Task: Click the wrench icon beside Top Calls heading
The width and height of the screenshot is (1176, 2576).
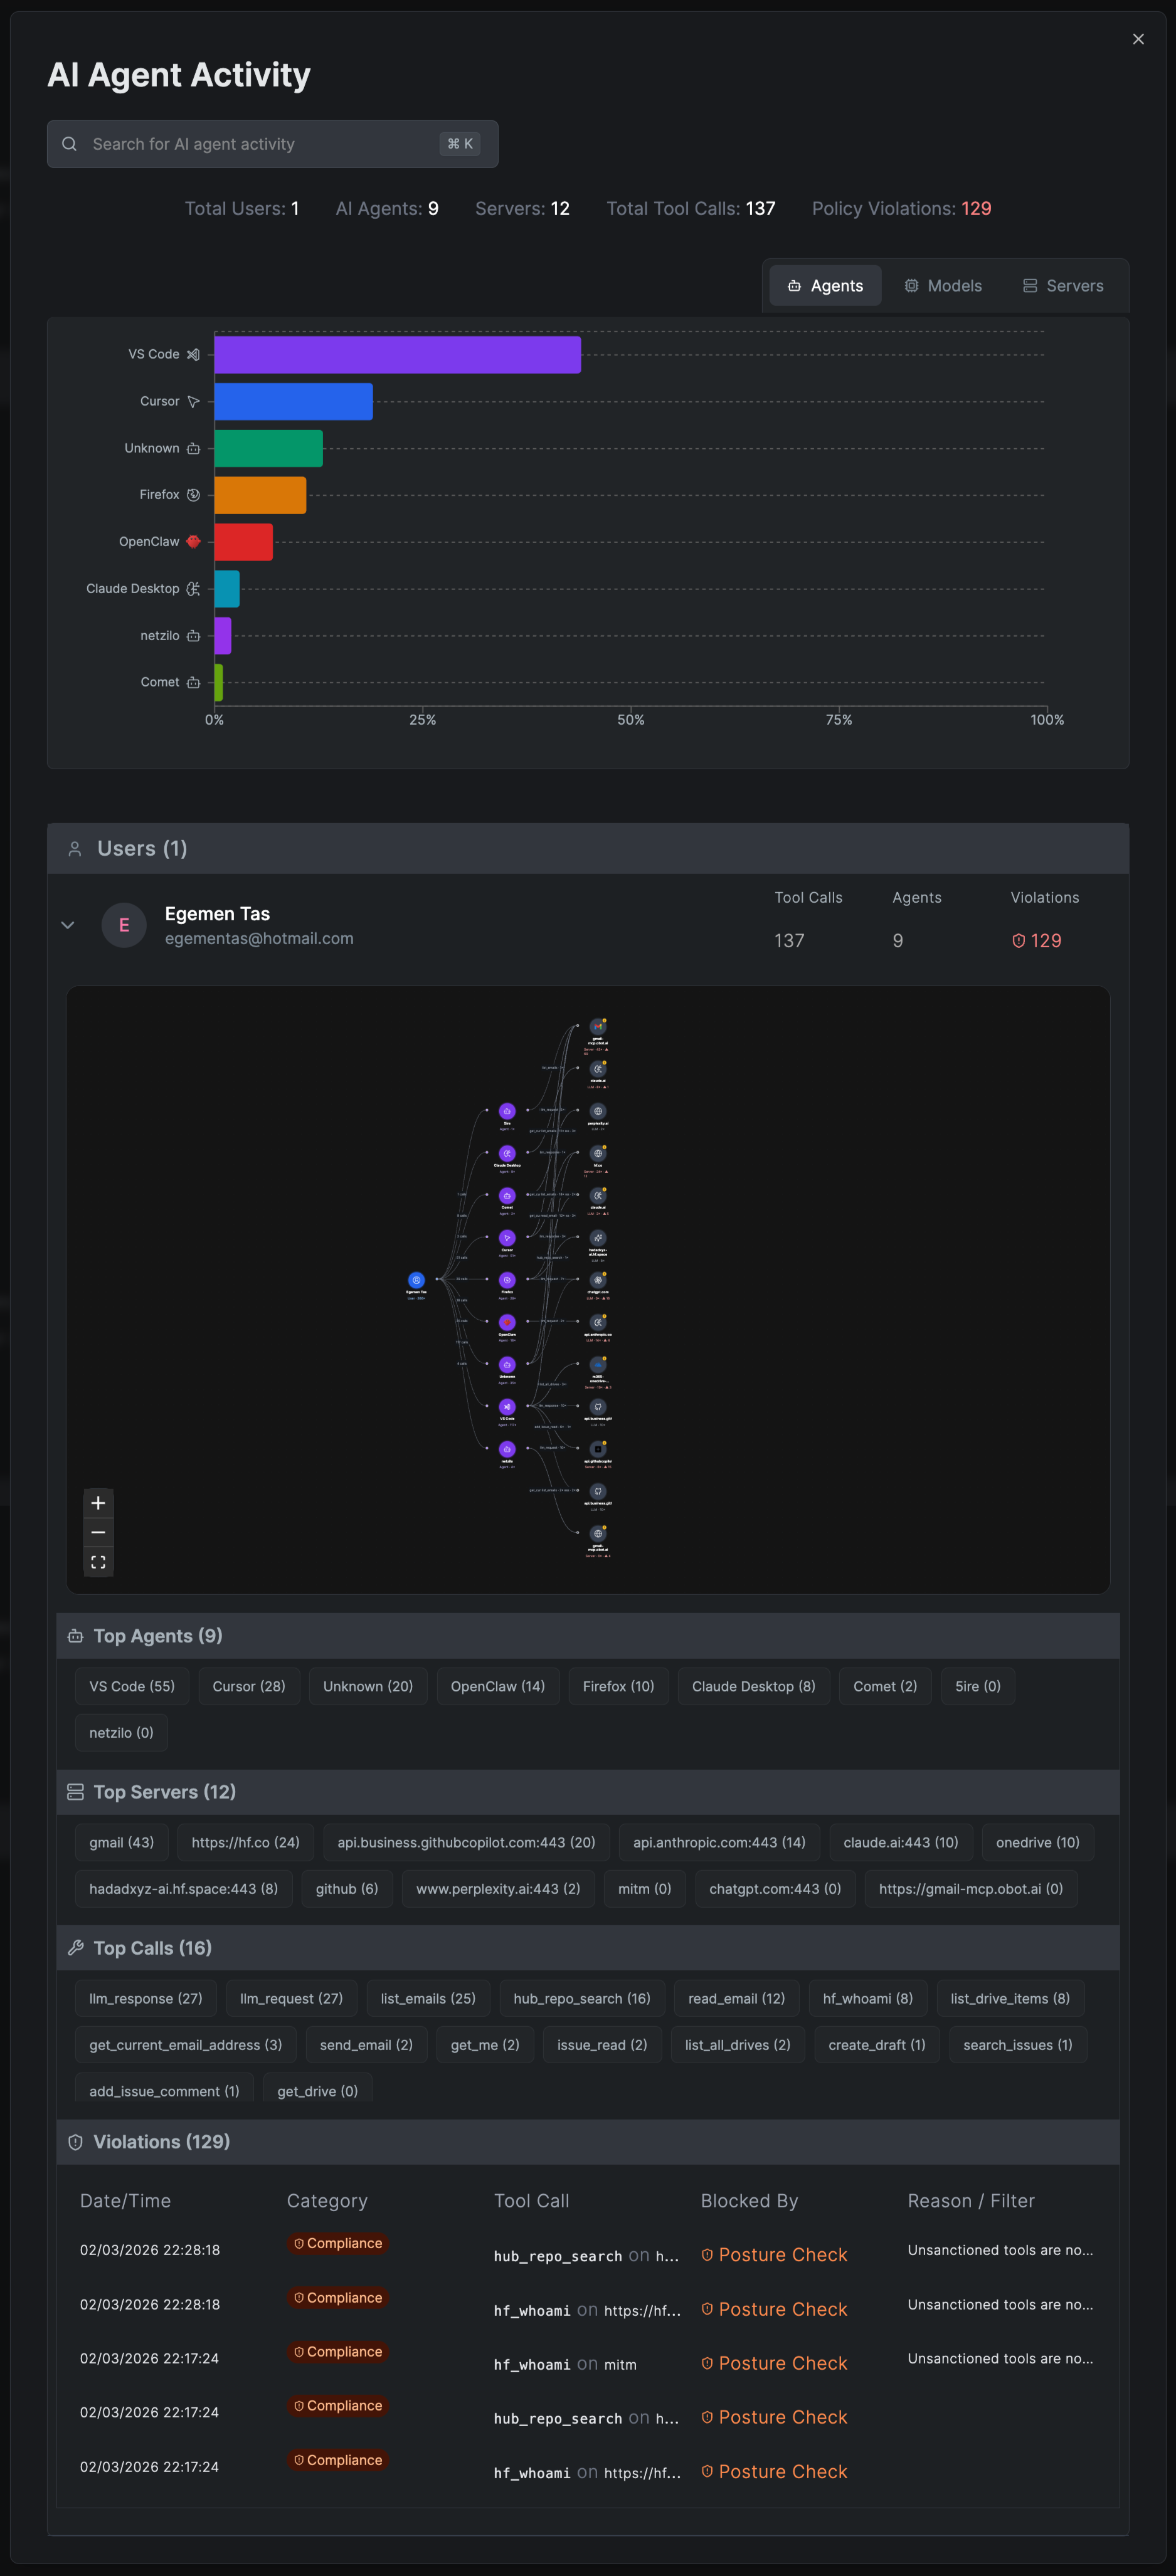Action: [75, 1947]
